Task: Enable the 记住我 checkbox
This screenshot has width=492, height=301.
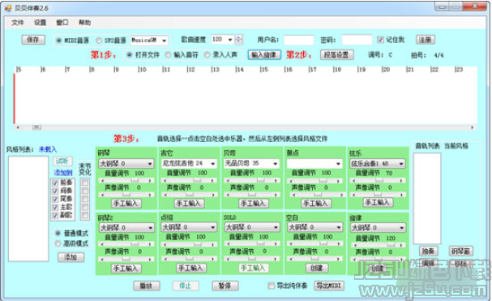Action: click(x=380, y=40)
